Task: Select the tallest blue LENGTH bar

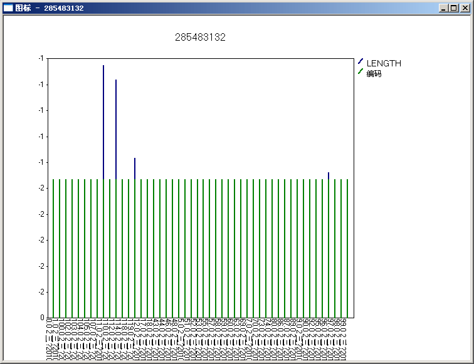Action: (103, 119)
